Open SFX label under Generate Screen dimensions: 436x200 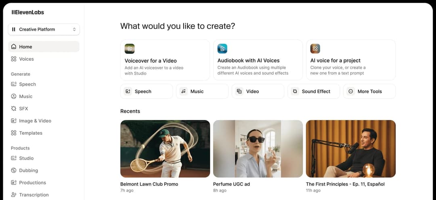24,109
